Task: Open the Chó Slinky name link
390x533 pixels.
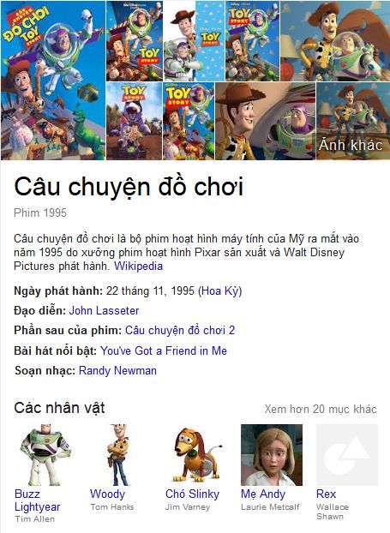Action: pos(192,494)
